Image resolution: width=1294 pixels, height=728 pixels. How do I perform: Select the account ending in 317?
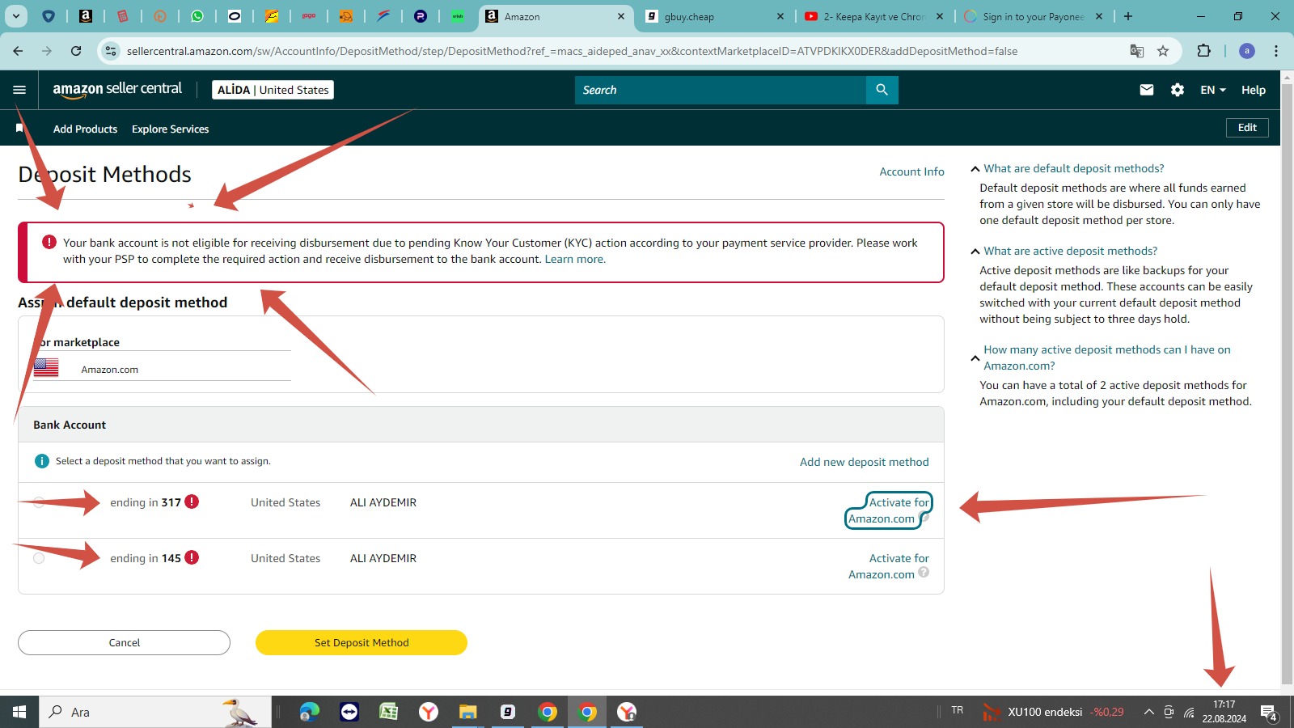pyautogui.click(x=39, y=502)
